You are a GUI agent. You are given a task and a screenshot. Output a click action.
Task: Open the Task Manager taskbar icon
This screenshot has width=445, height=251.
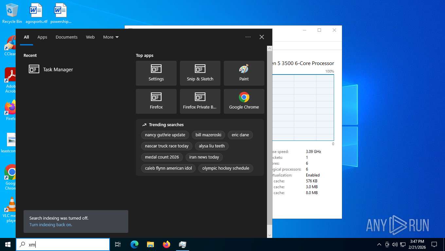pyautogui.click(x=183, y=244)
